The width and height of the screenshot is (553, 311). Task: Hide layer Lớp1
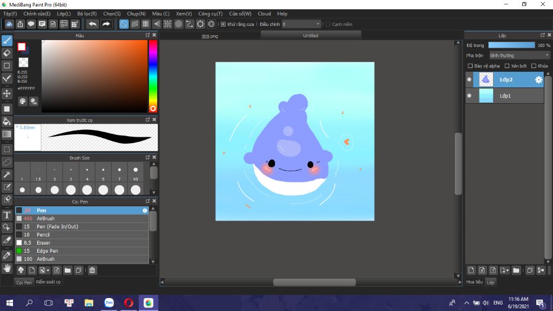click(x=469, y=96)
